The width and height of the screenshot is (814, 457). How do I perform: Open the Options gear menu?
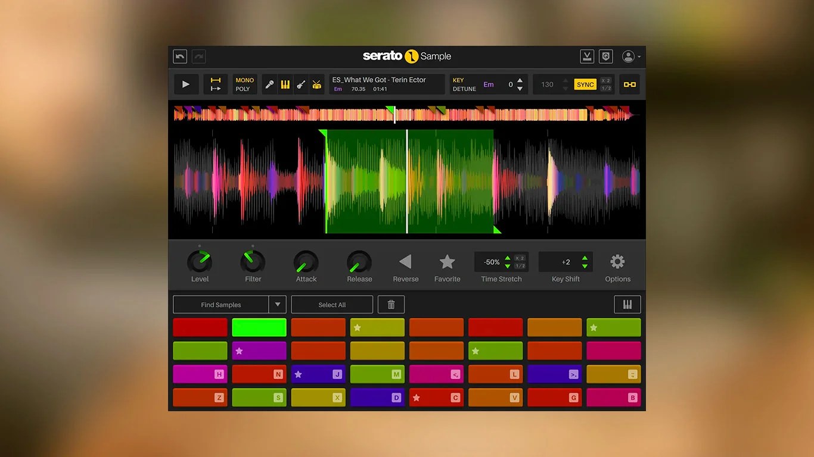pyautogui.click(x=617, y=262)
